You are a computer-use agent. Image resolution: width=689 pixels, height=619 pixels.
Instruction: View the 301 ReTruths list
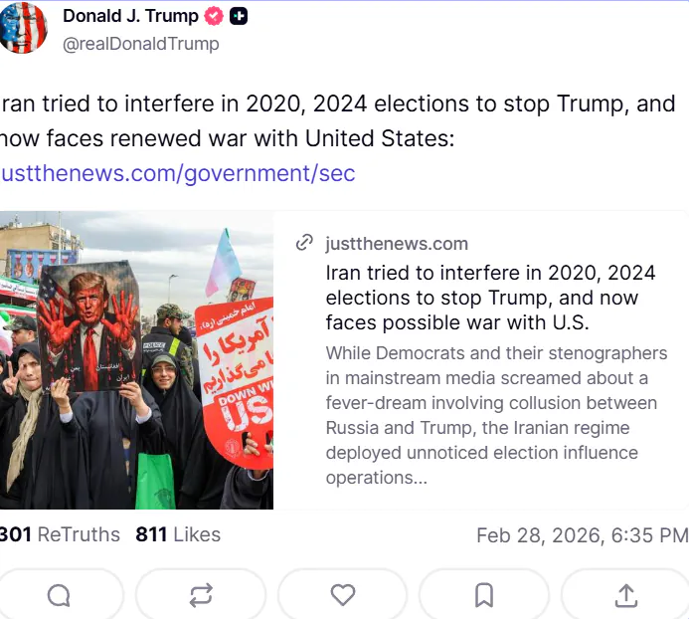60,535
